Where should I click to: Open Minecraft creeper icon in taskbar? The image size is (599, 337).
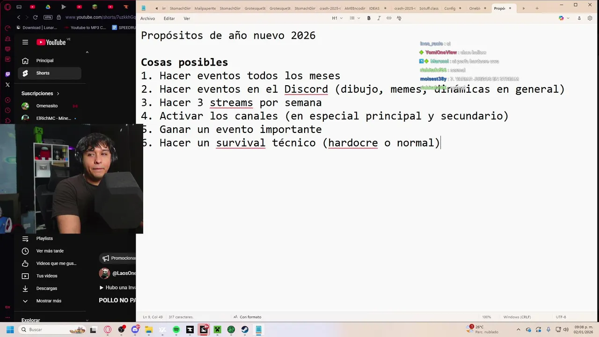coord(217,330)
